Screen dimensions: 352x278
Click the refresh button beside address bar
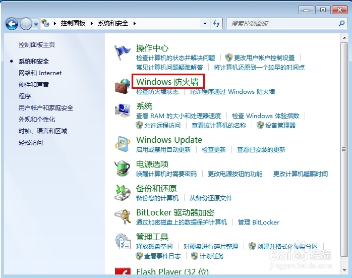[x=216, y=23]
